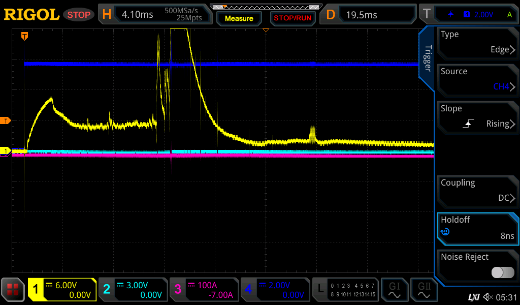Toggle the Noise Reject switch
This screenshot has width=520, height=305.
click(503, 272)
